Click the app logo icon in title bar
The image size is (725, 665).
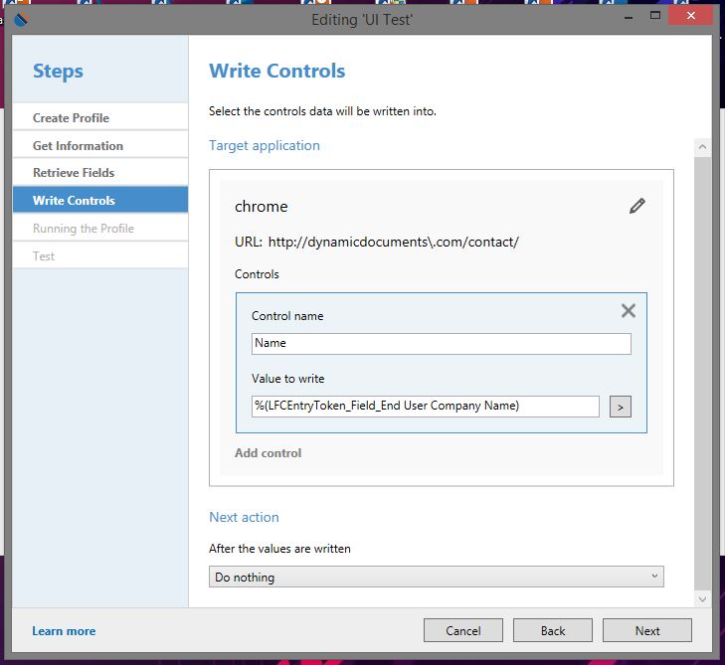(x=21, y=20)
